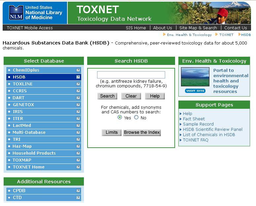Open the CPDB additional resource

(x=44, y=191)
